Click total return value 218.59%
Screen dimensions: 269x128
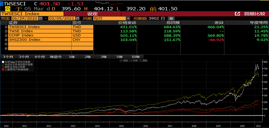click(172, 31)
